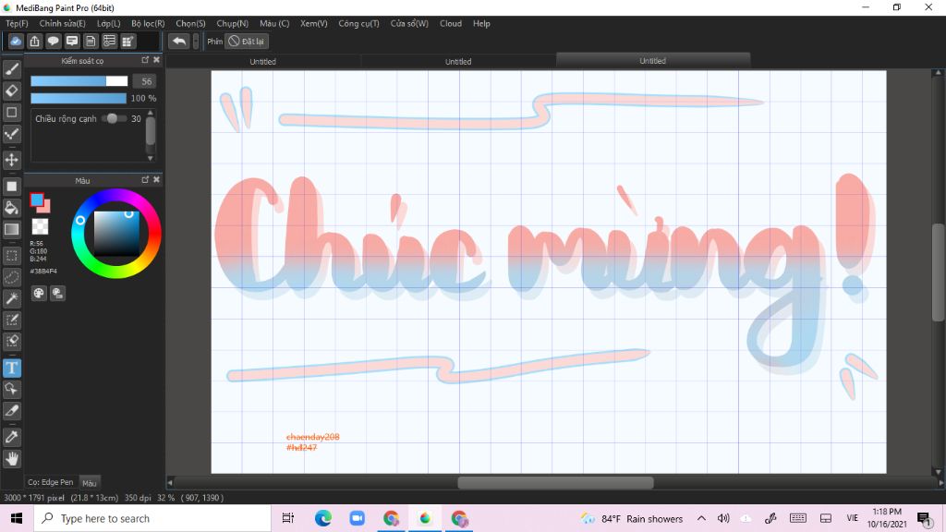The image size is (946, 532).
Task: Select the Lasso tool
Action: (11, 277)
